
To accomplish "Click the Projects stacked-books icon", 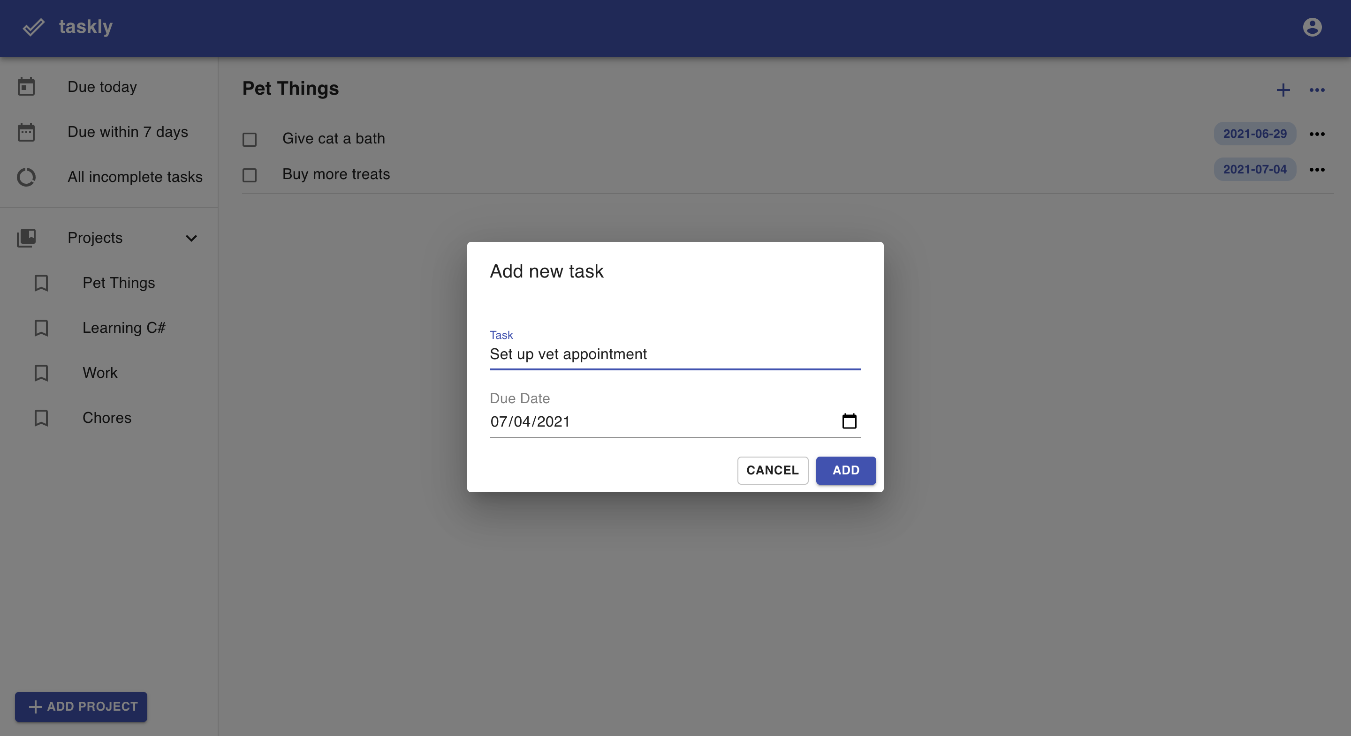I will click(x=26, y=238).
